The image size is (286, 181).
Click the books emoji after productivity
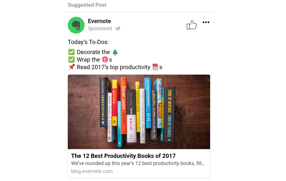pyautogui.click(x=156, y=67)
